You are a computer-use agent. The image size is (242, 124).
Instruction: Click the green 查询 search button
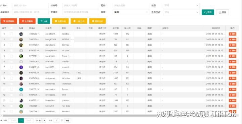pos(208,12)
